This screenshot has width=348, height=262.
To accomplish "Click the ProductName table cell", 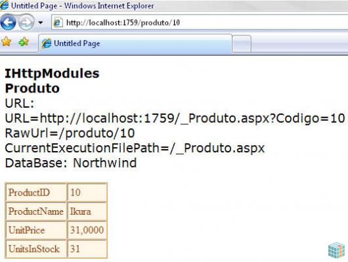I will pyautogui.click(x=36, y=211).
